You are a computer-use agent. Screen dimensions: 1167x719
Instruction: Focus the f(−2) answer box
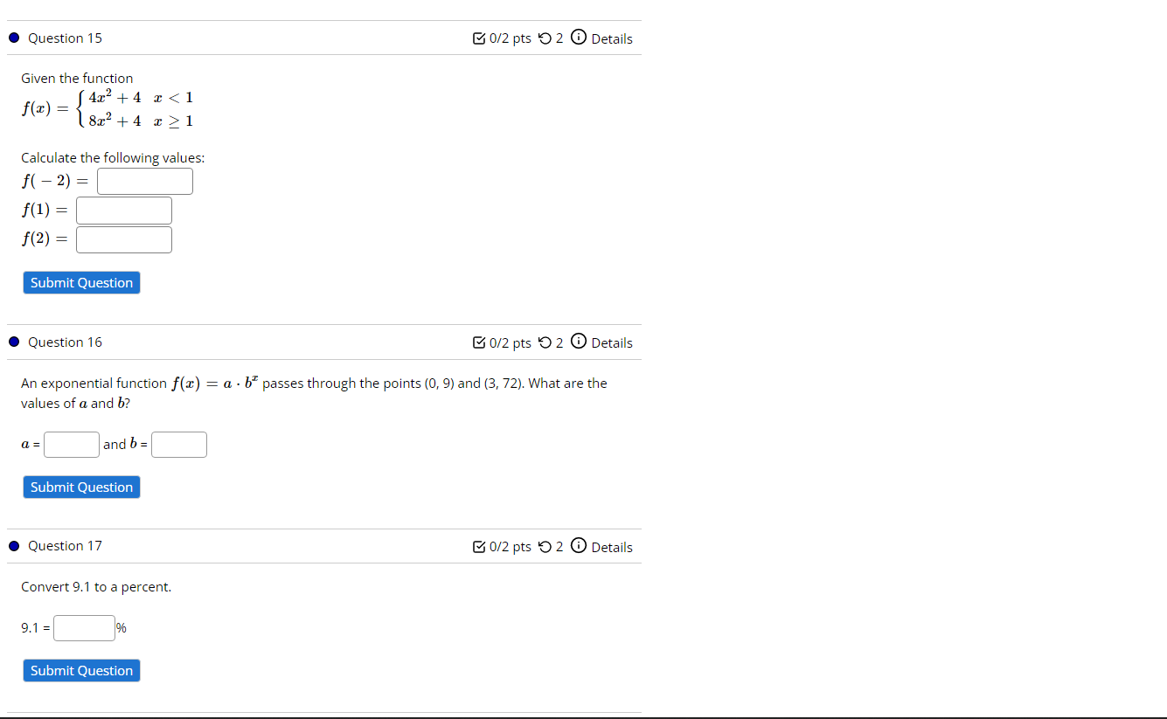[145, 182]
